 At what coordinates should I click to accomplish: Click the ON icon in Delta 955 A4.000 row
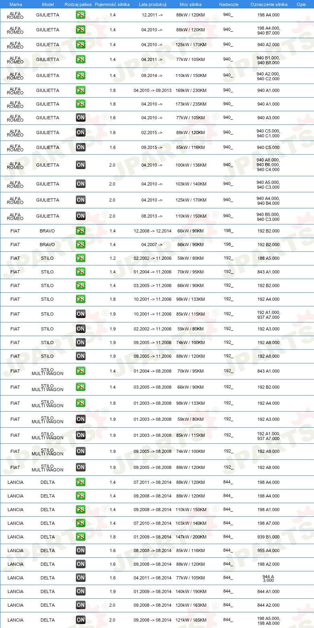81,551
